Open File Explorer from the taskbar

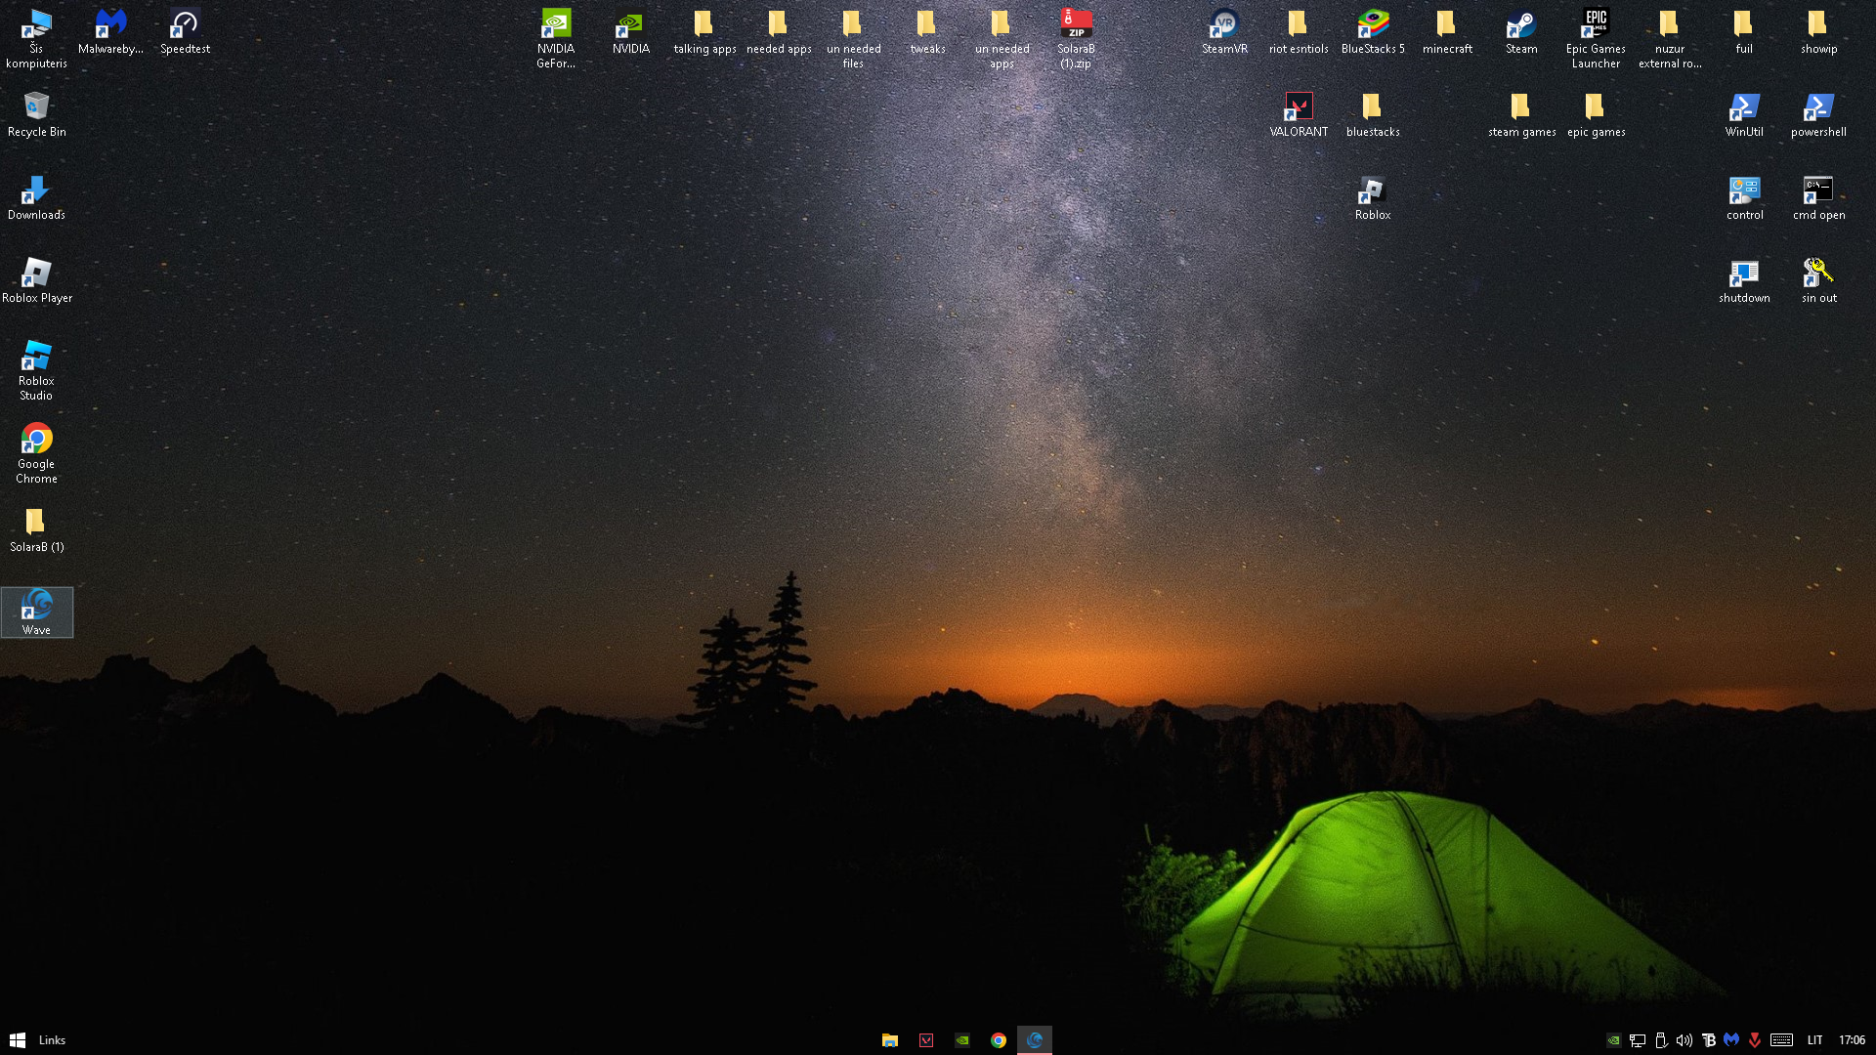[x=889, y=1040]
